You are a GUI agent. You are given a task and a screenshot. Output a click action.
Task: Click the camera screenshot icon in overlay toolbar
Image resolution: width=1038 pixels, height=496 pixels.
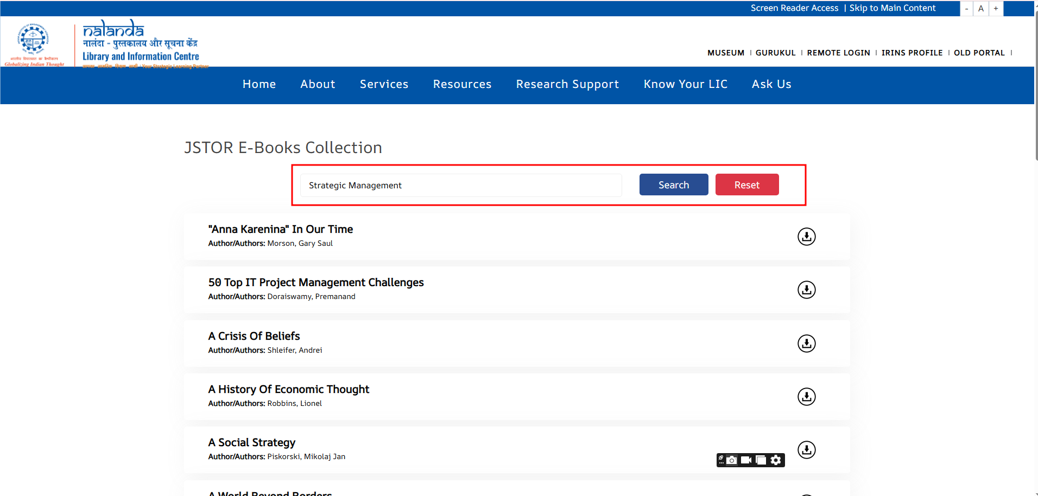[732, 460]
